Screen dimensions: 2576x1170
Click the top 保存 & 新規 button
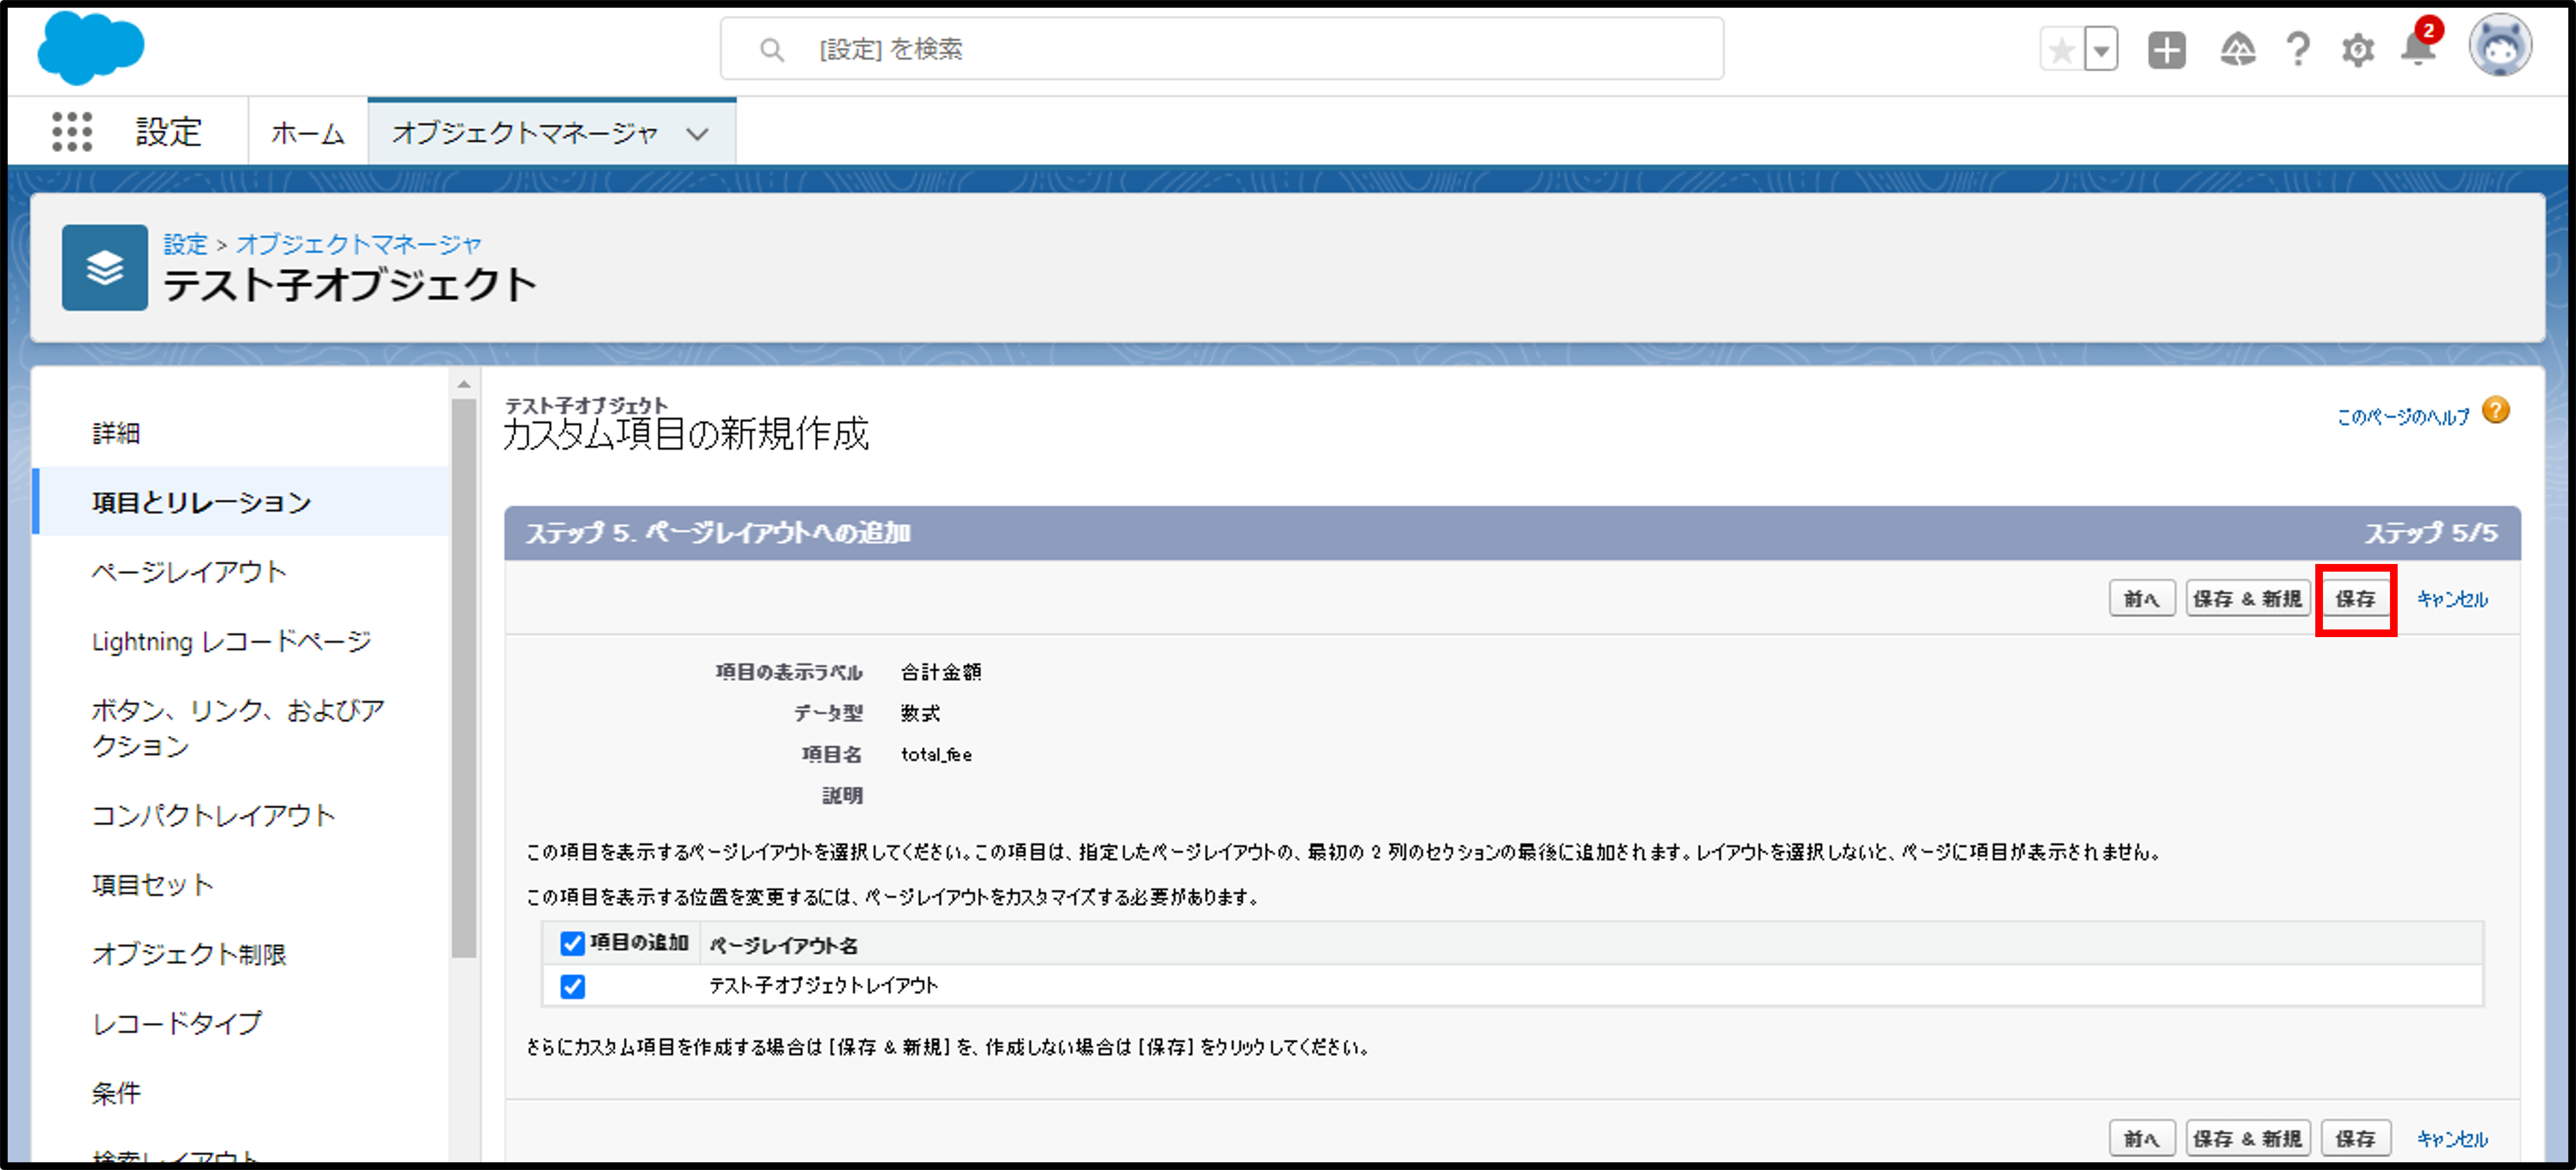2247,599
